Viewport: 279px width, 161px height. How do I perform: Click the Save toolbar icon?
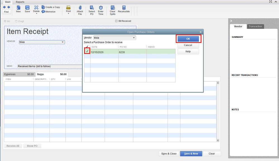[x=27, y=9]
